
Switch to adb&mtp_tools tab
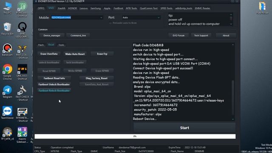coord(184,8)
